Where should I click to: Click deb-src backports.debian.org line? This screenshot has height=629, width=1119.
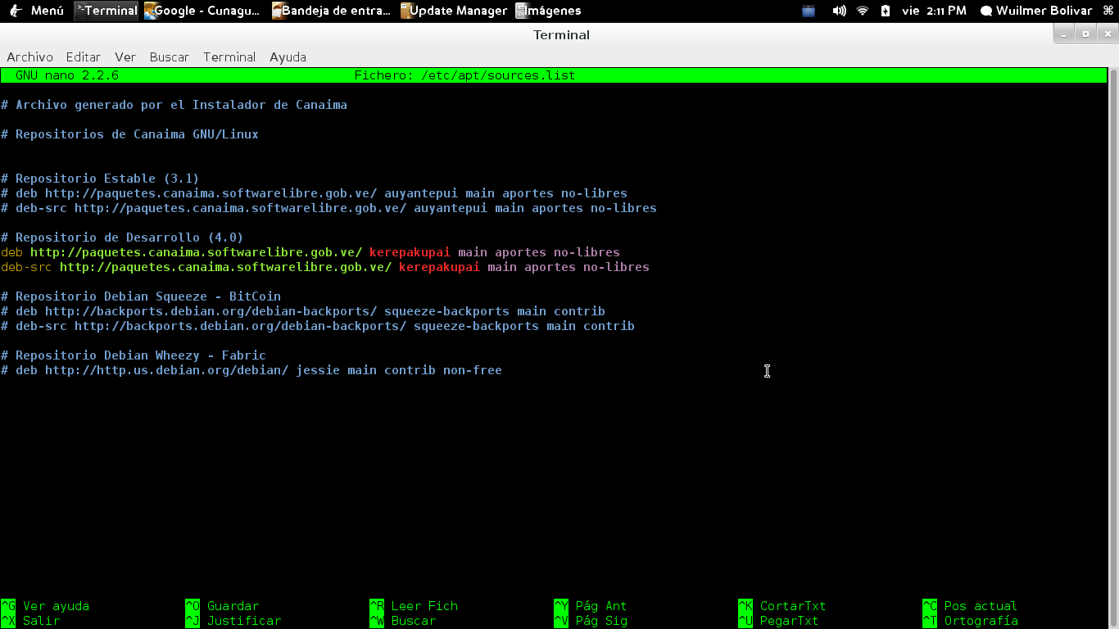pos(318,326)
